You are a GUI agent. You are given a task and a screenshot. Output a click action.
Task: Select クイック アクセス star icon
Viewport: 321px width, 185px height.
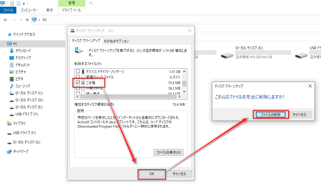(9, 34)
